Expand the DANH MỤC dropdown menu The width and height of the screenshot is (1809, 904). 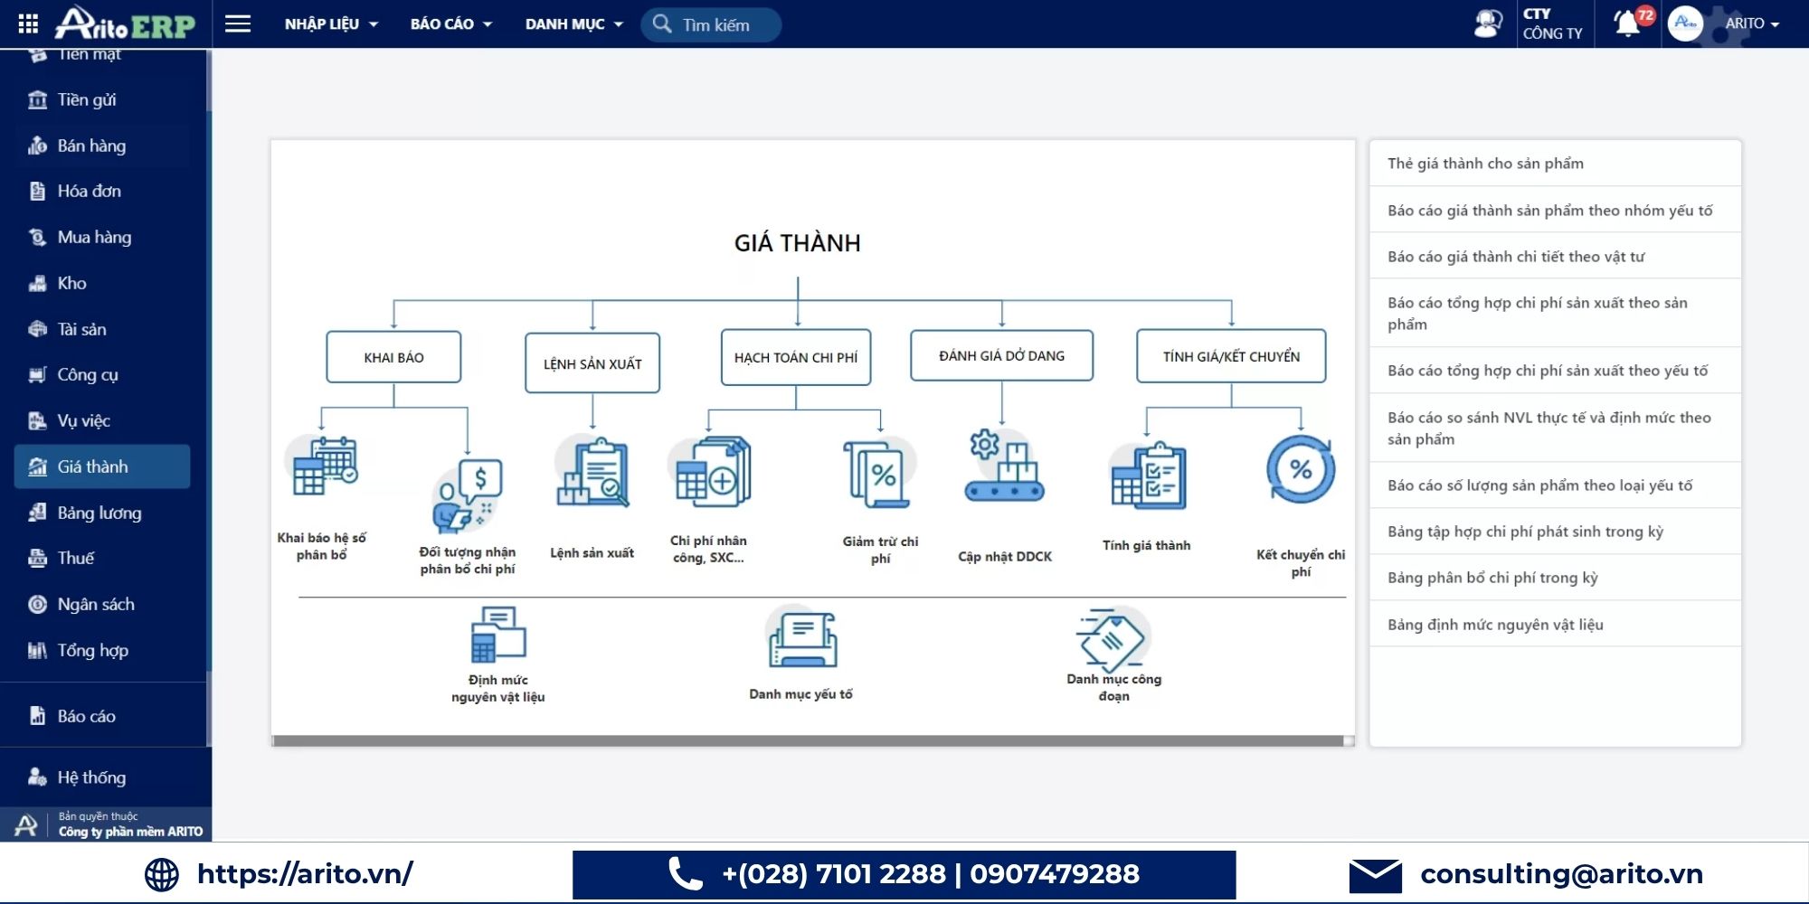(574, 24)
